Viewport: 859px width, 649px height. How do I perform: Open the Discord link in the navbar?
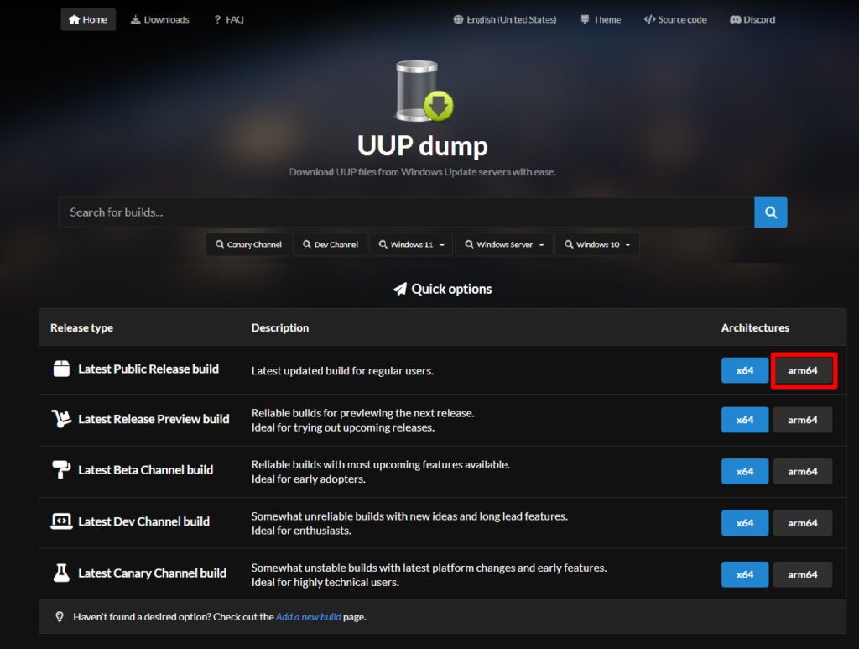point(752,19)
